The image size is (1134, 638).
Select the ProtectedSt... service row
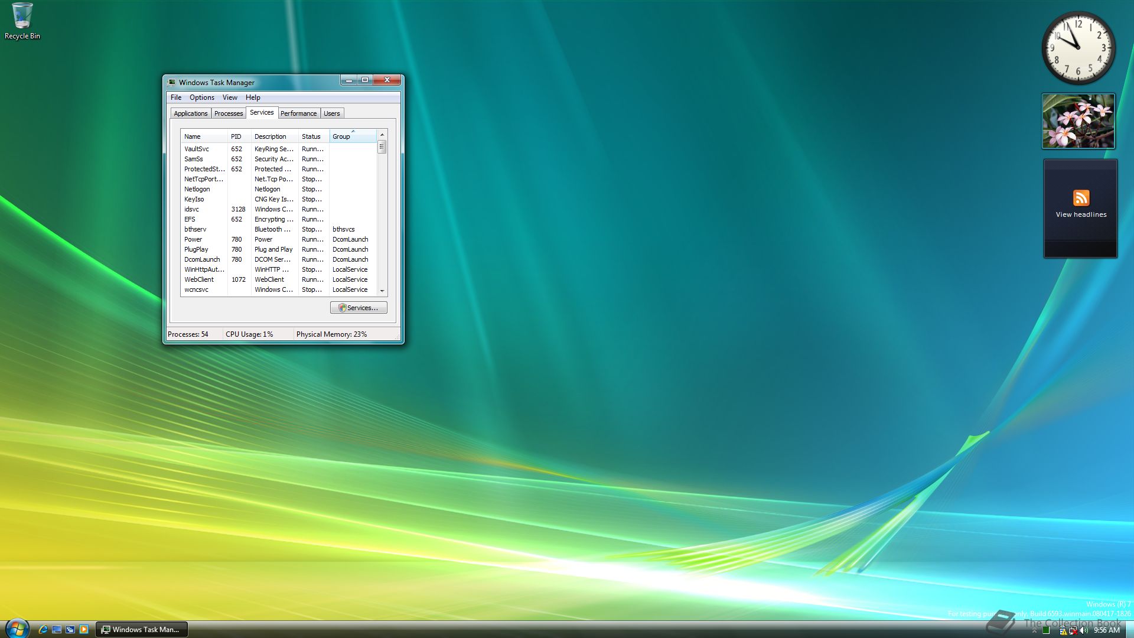[x=279, y=169]
